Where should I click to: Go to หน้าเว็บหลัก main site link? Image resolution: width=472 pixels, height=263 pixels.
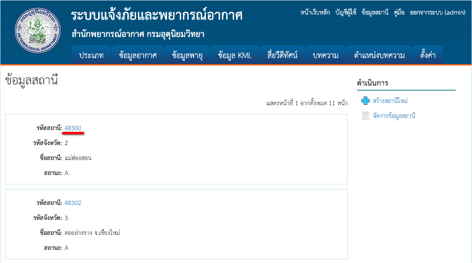315,12
